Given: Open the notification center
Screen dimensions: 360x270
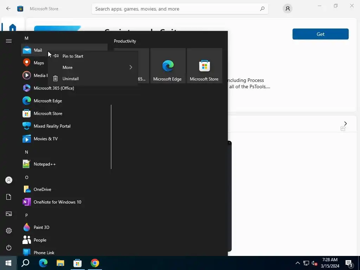Looking at the screenshot, I should [349, 263].
